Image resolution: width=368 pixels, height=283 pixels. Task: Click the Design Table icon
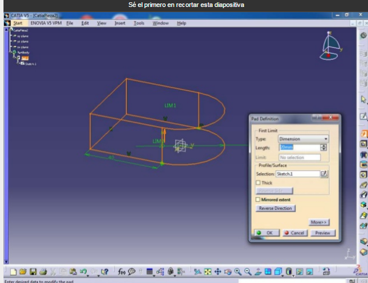pyautogui.click(x=149, y=271)
